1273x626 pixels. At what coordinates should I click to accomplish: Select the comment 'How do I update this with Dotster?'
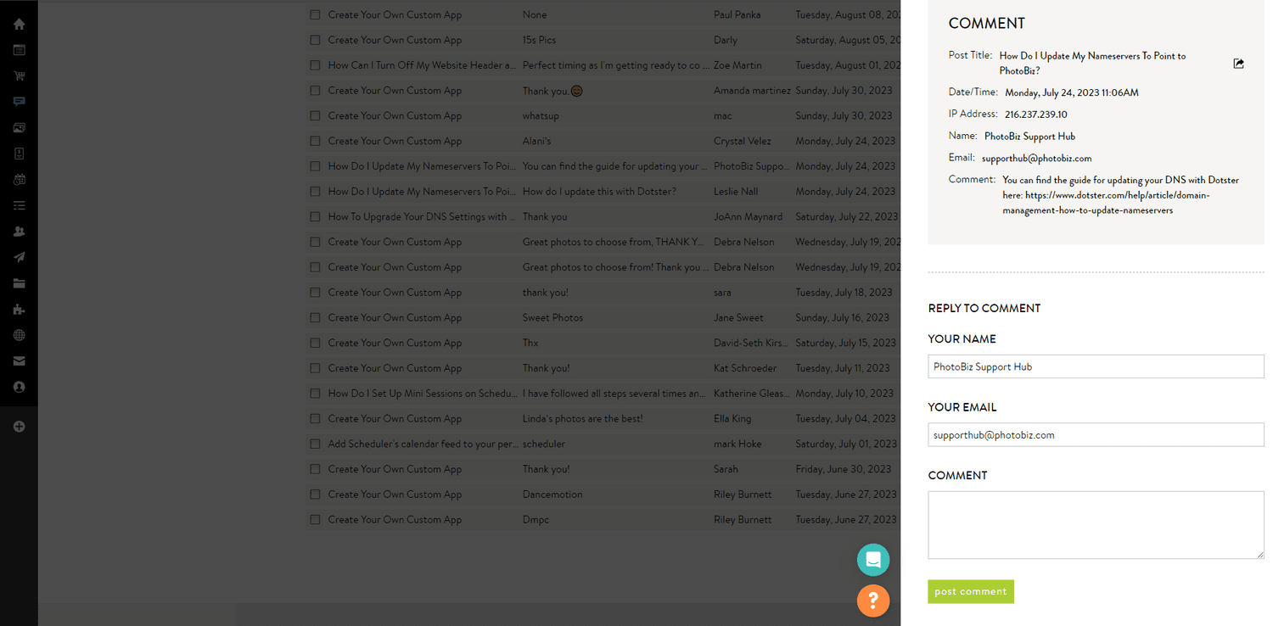click(599, 192)
